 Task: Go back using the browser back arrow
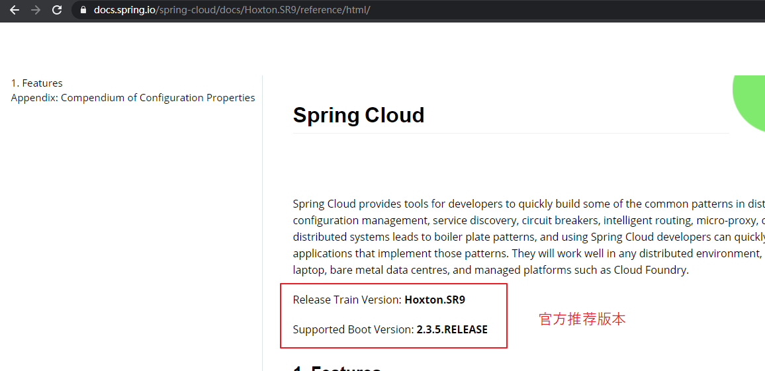click(14, 10)
